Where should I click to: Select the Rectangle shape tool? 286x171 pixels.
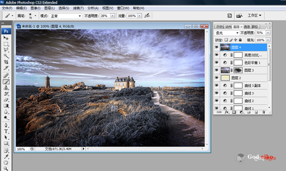[6, 143]
